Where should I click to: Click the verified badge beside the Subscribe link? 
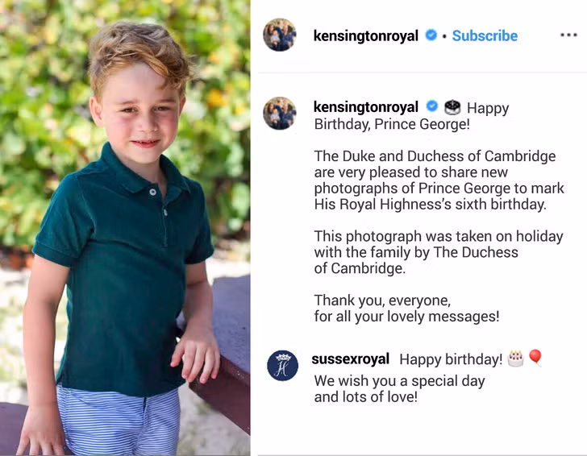[431, 35]
